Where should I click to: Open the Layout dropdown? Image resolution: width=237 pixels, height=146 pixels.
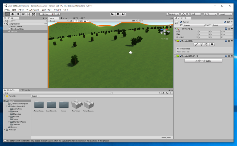[225, 14]
